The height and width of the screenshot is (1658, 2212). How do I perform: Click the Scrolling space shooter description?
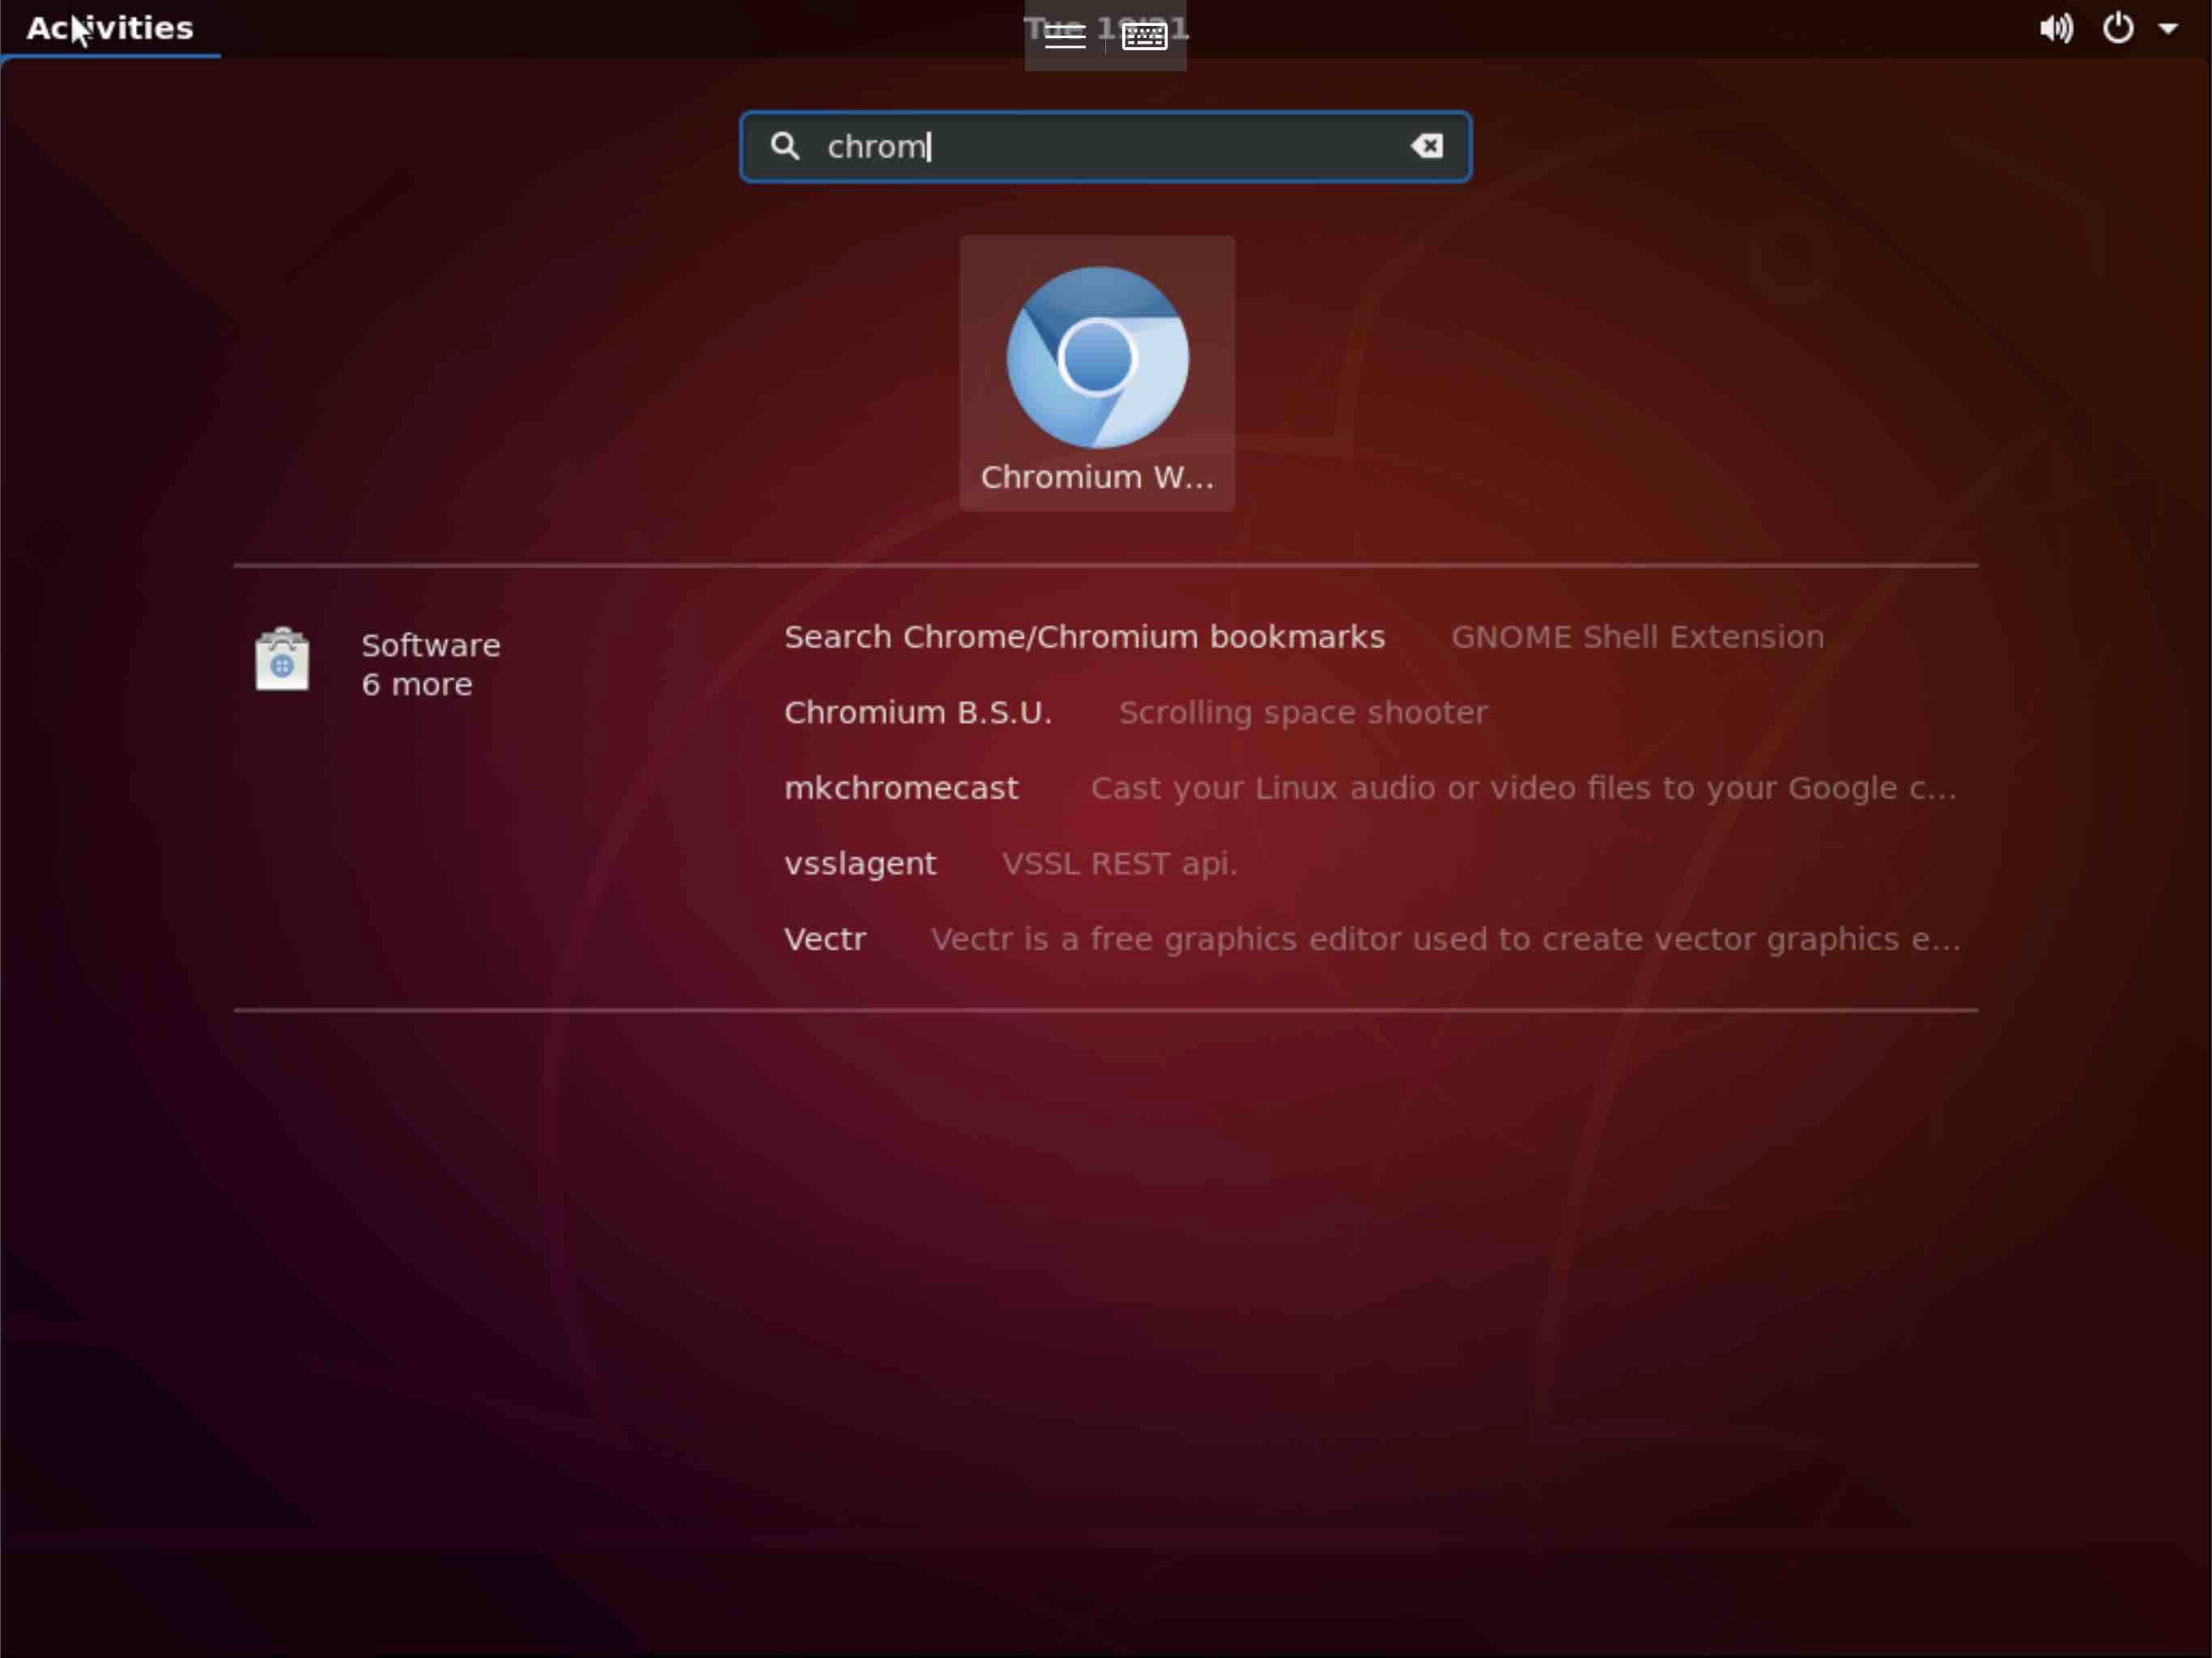click(x=1303, y=713)
